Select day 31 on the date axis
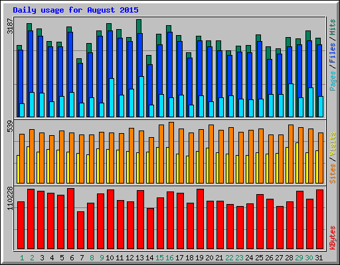Screen dimensions: 340x265 [x=319, y=258]
